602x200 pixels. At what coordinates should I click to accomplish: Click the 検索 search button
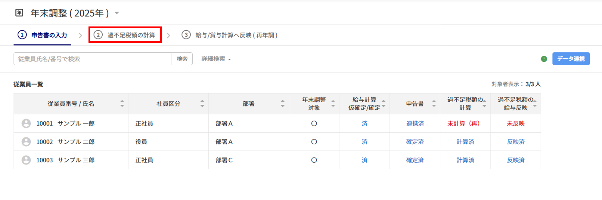(182, 59)
